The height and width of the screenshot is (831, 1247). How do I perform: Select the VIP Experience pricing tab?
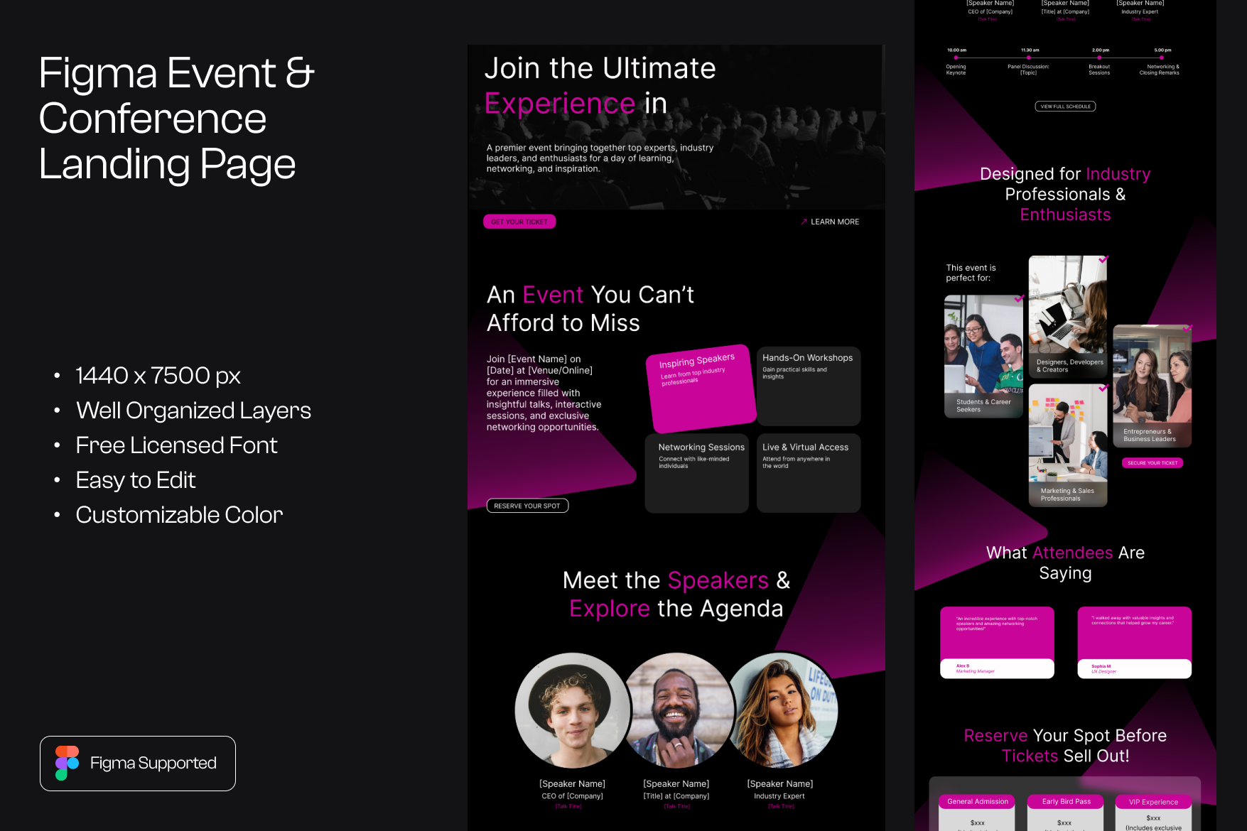tap(1152, 802)
